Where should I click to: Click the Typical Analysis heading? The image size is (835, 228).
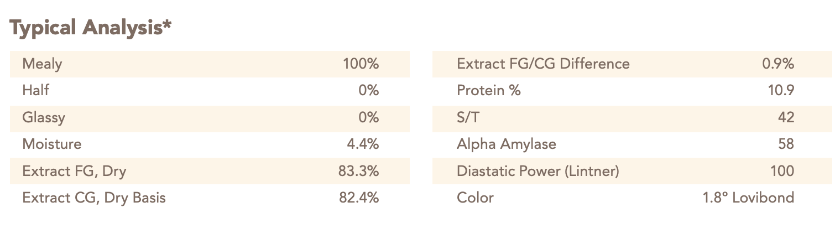[x=91, y=29]
